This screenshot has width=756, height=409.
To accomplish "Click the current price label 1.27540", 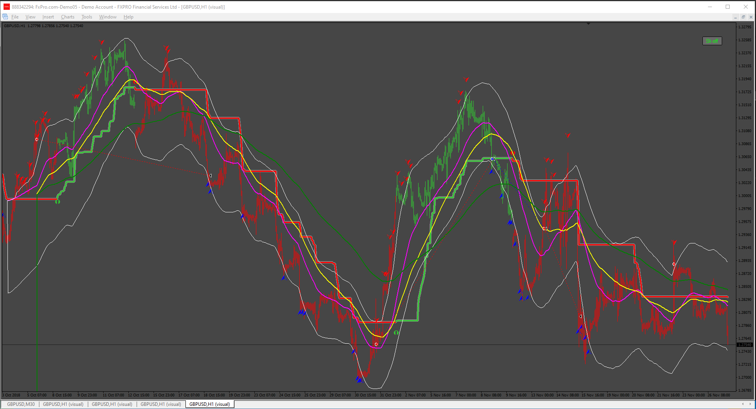I will [745, 345].
